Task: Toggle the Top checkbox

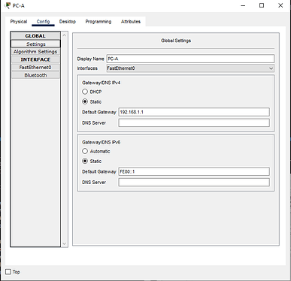Action: click(8, 272)
